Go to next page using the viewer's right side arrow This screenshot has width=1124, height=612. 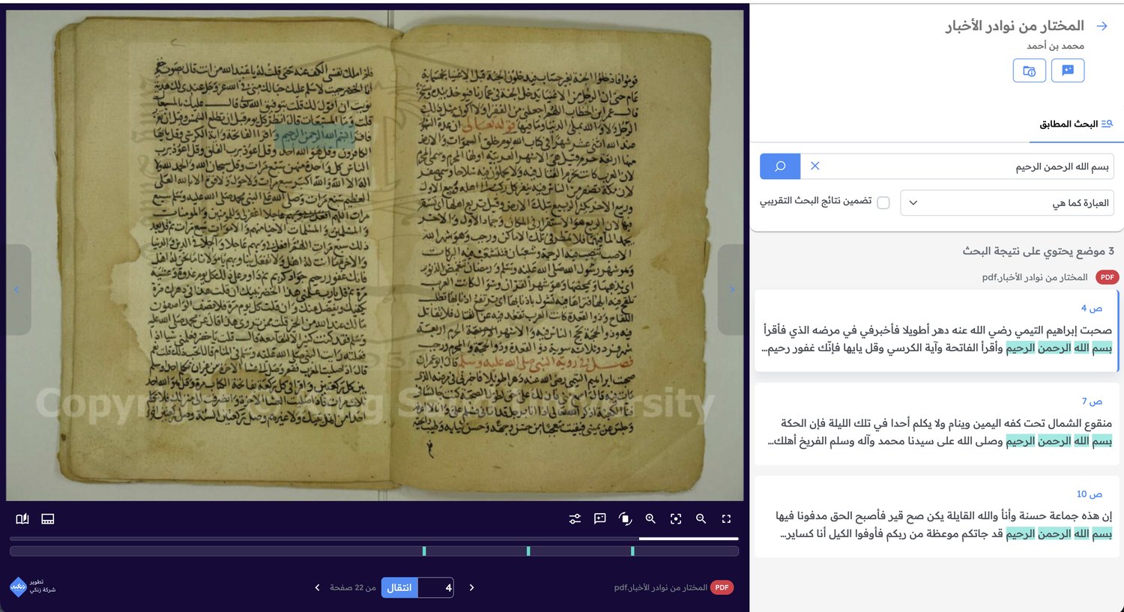(x=731, y=289)
